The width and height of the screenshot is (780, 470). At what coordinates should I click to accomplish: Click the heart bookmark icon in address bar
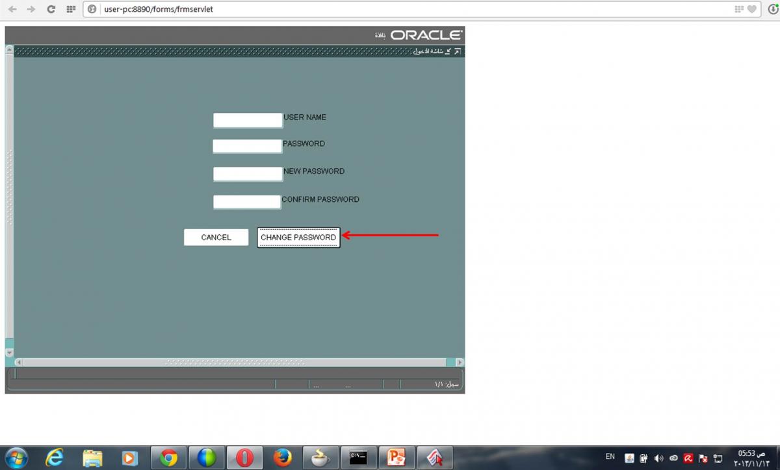click(752, 9)
